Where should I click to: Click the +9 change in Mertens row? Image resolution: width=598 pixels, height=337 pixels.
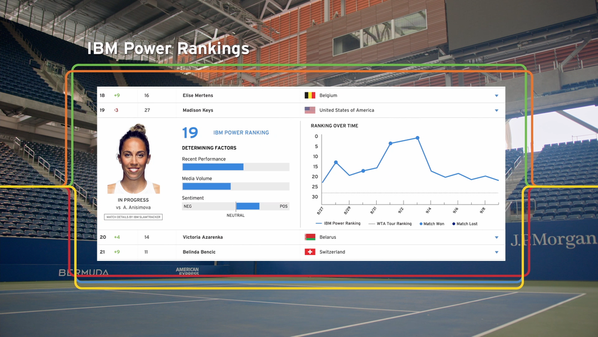117,95
